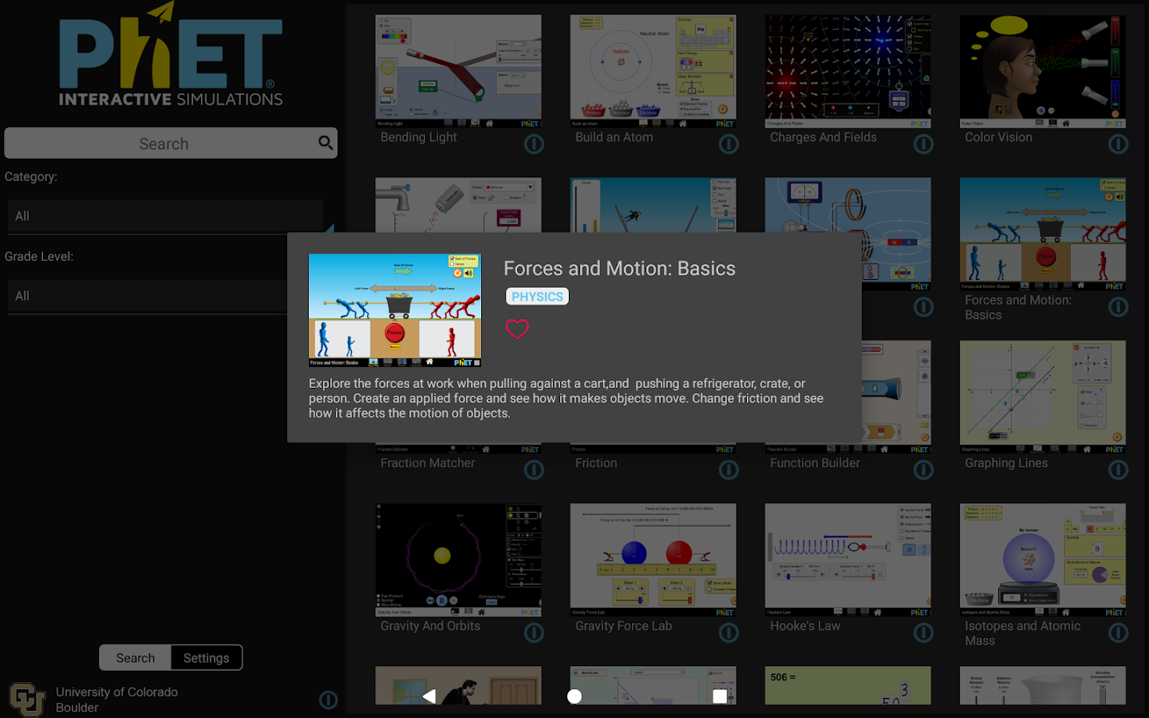Open the Hooke's Law thumbnail
The width and height of the screenshot is (1149, 718).
[x=847, y=560]
